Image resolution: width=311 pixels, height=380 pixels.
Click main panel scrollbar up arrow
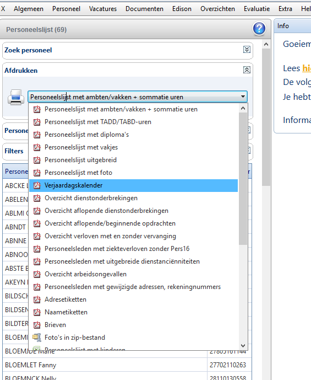[x=266, y=44]
